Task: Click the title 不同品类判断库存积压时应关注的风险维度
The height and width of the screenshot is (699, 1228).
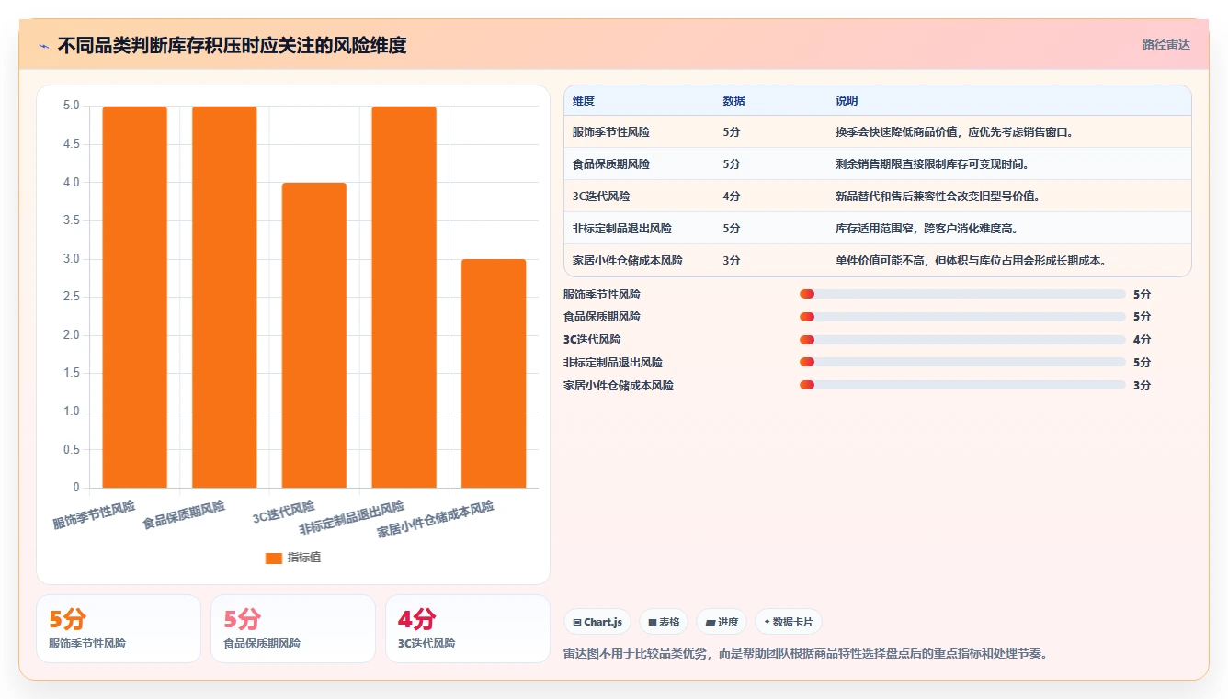Action: click(x=232, y=45)
